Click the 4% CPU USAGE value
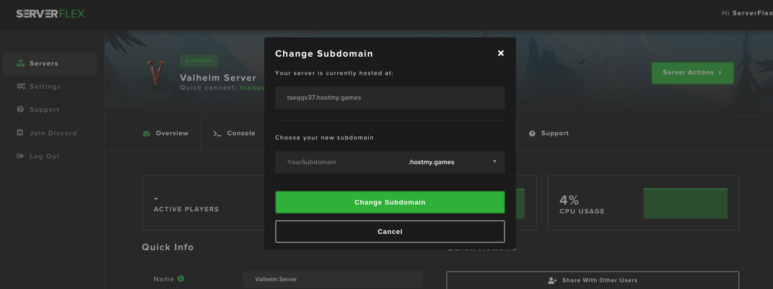This screenshot has height=289, width=773. pyautogui.click(x=569, y=200)
